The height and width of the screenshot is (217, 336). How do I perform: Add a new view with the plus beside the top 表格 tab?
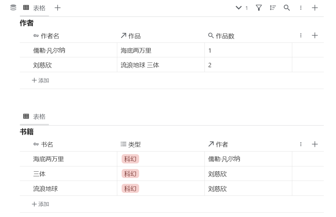pyautogui.click(x=58, y=8)
